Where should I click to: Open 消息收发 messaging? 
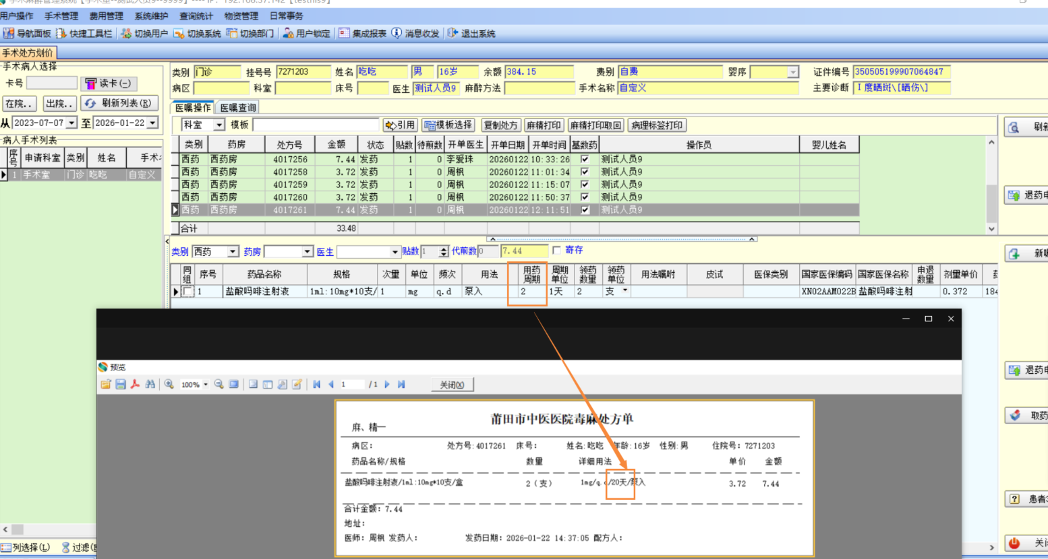click(x=415, y=33)
